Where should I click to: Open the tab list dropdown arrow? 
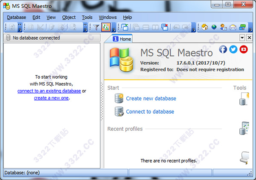[x=242, y=38]
